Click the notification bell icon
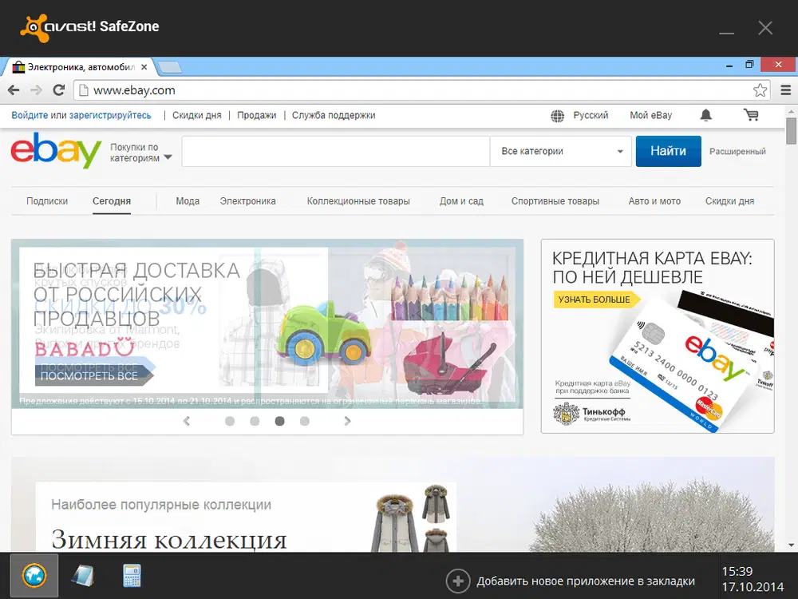Viewport: 798px width, 599px height. click(705, 115)
